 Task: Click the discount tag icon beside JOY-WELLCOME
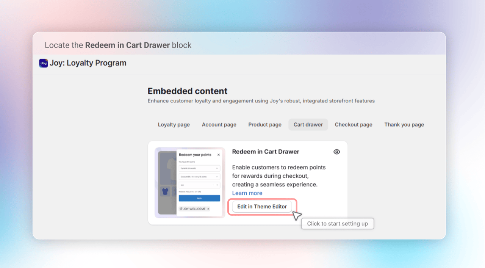coord(181,209)
